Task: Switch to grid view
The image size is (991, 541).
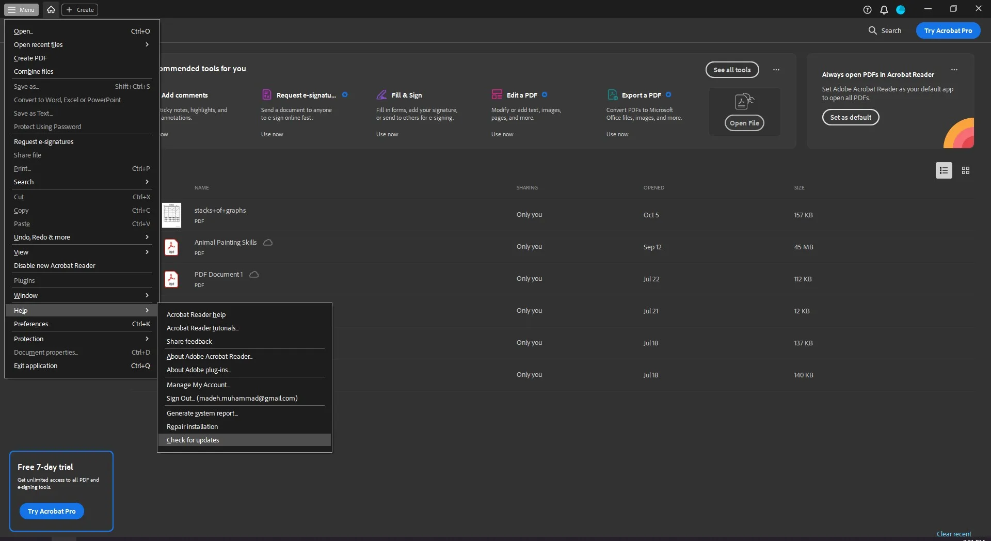Action: click(965, 170)
